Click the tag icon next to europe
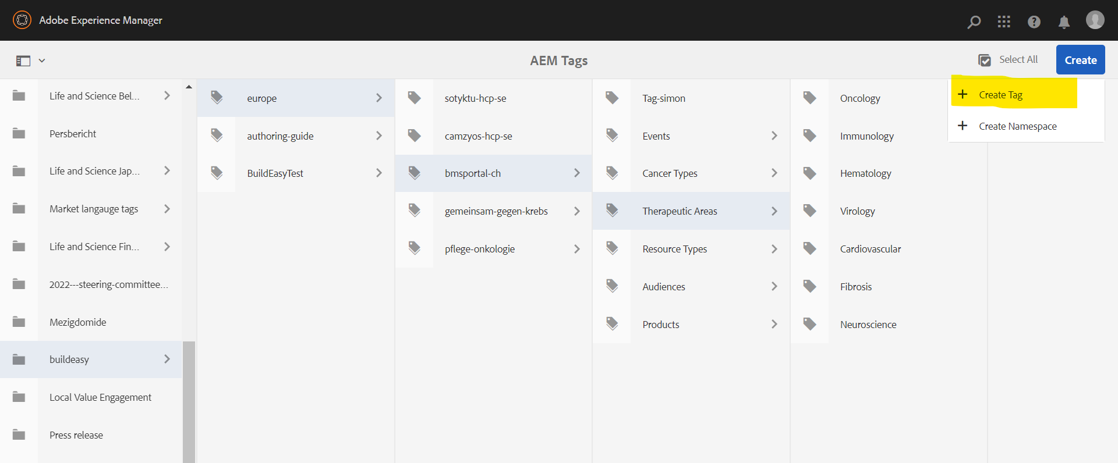1118x463 pixels. click(x=217, y=97)
